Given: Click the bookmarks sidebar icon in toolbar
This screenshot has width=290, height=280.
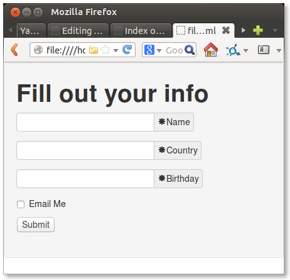Looking at the screenshot, I should [264, 50].
